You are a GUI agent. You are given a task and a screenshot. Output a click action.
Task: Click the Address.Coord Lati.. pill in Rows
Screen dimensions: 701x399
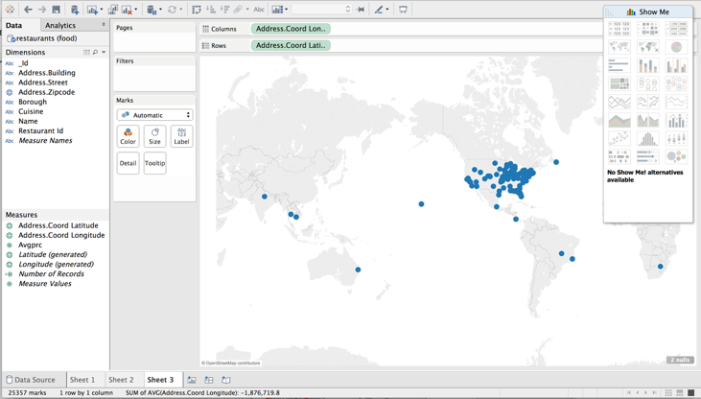tap(291, 45)
